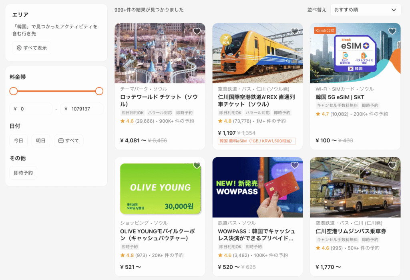Open OLIVE YOUNGモバイルクーポン title
Image resolution: width=410 pixels, height=280 pixels.
[x=157, y=234]
